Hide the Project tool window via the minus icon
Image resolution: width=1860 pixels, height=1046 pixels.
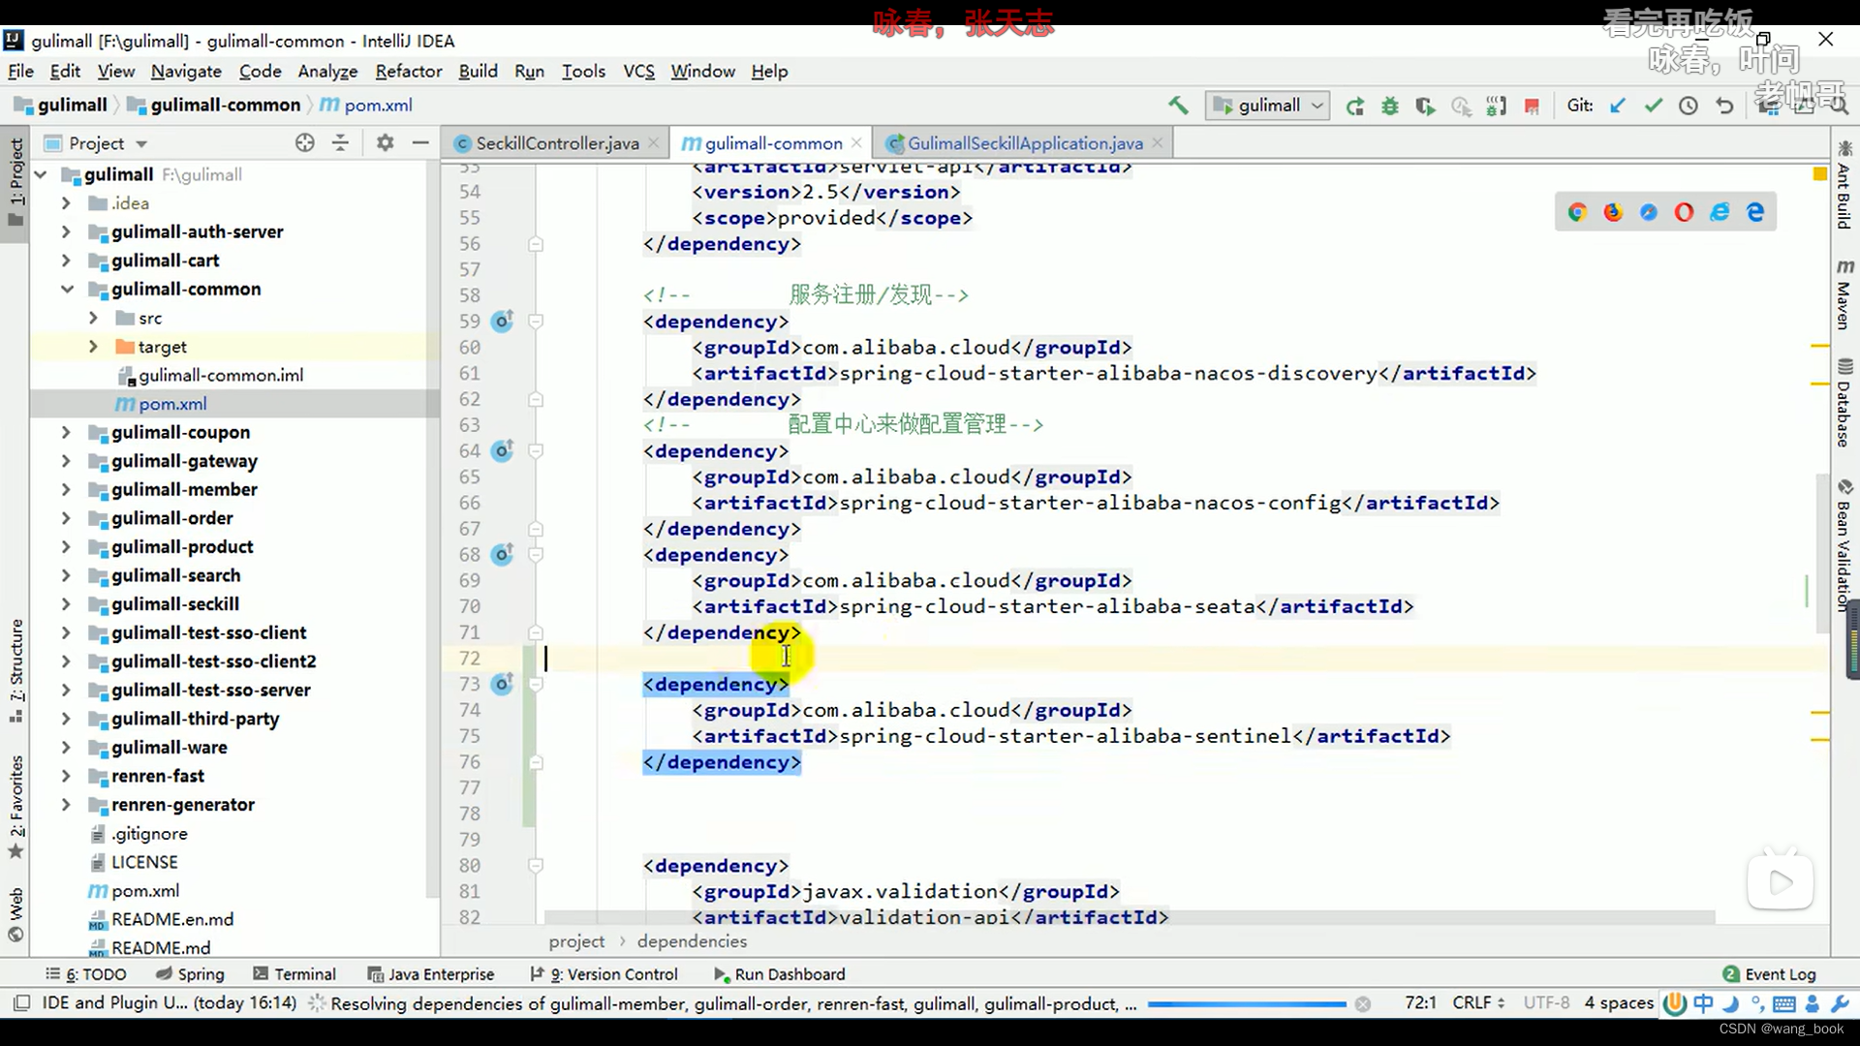(420, 143)
